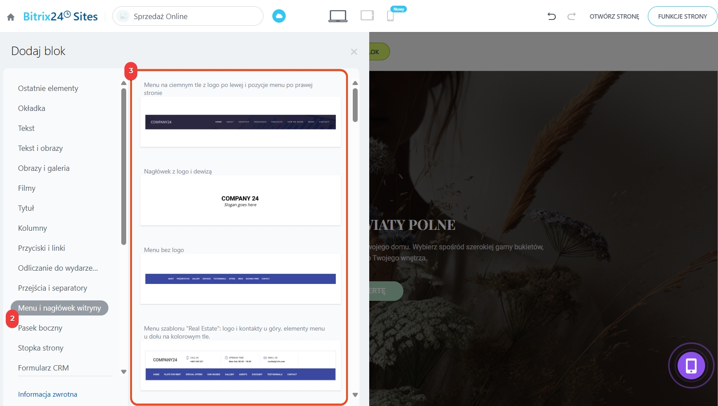Switch to desktop preview icon
The image size is (718, 406).
pos(338,16)
